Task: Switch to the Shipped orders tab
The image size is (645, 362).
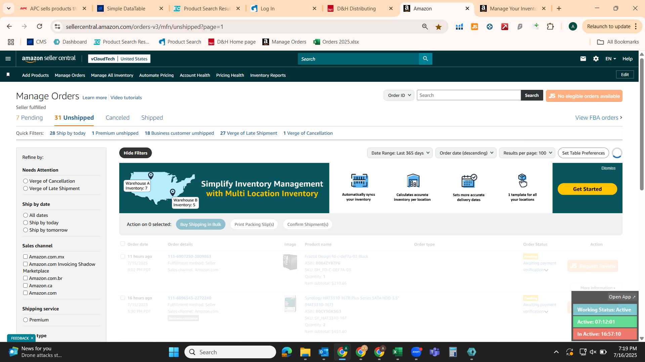Action: [152, 118]
